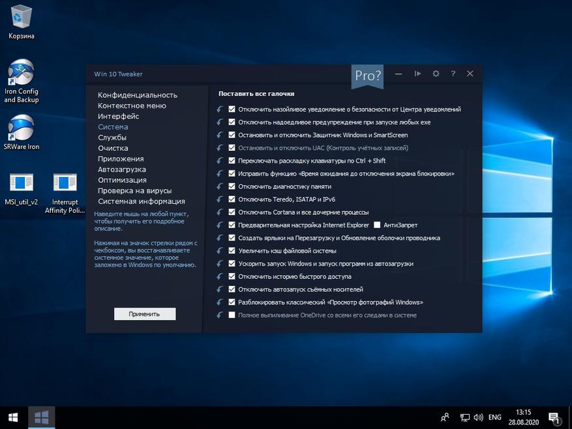This screenshot has height=429, width=572.
Task: Enable the АнтиЗапрет checkbox
Action: [377, 225]
